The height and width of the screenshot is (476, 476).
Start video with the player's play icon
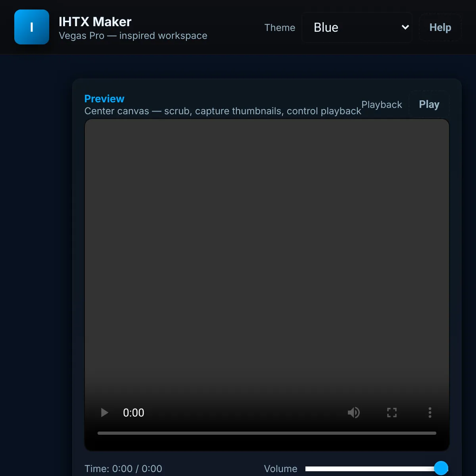(x=104, y=413)
